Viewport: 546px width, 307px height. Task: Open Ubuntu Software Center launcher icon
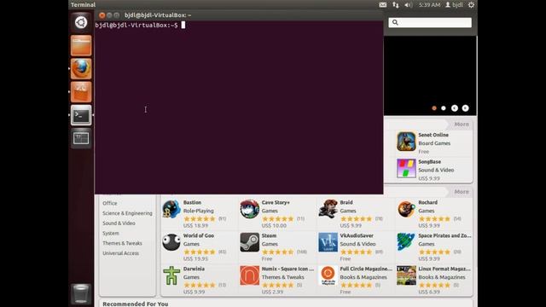81,92
